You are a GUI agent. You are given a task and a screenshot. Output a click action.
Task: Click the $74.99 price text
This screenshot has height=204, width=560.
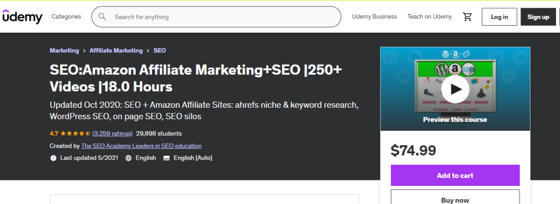[413, 150]
